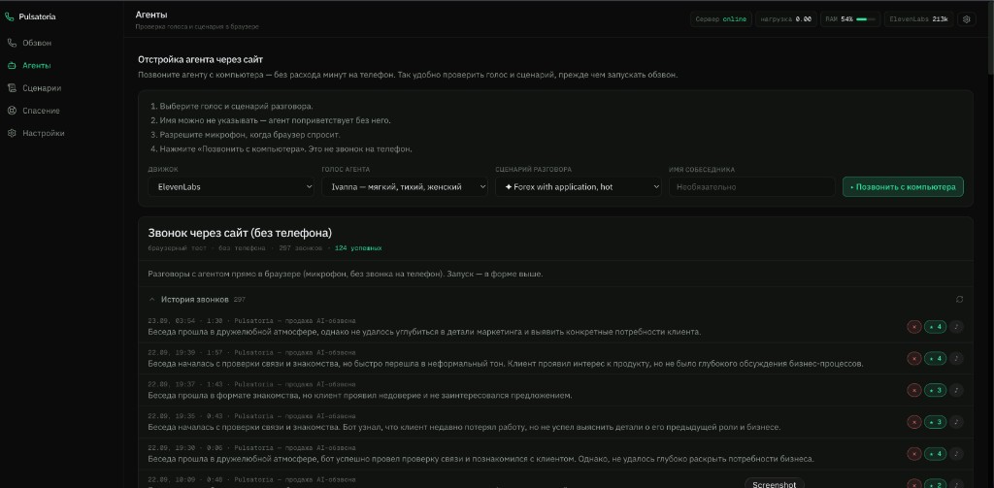994x488 pixels.
Task: Click the Pulsatoria phone logo icon
Action: point(9,17)
